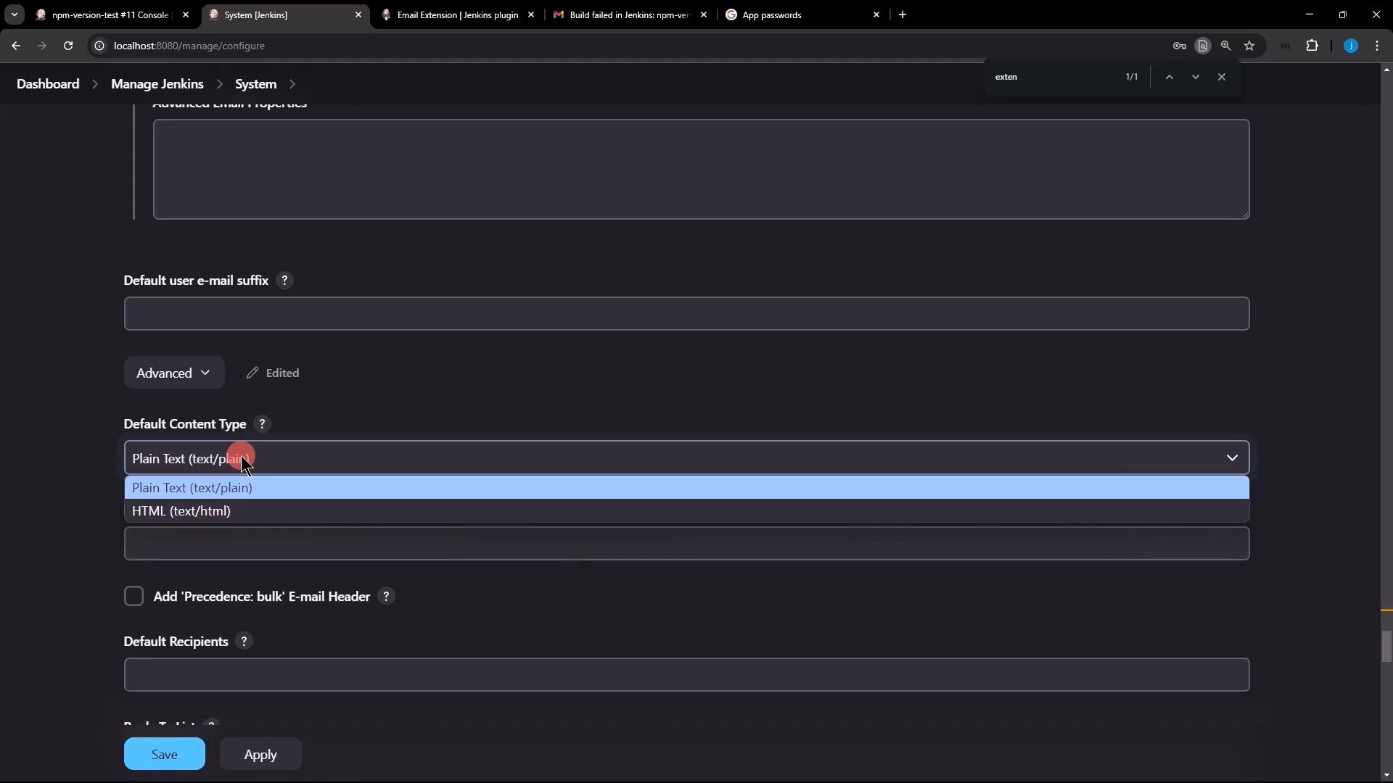The image size is (1393, 783).
Task: Expand the chevron after Dashboard breadcrumb
Action: (95, 84)
